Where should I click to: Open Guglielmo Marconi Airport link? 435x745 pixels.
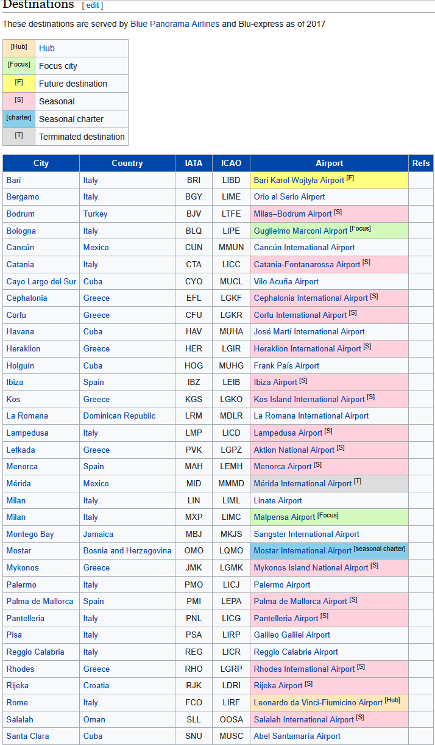(300, 231)
